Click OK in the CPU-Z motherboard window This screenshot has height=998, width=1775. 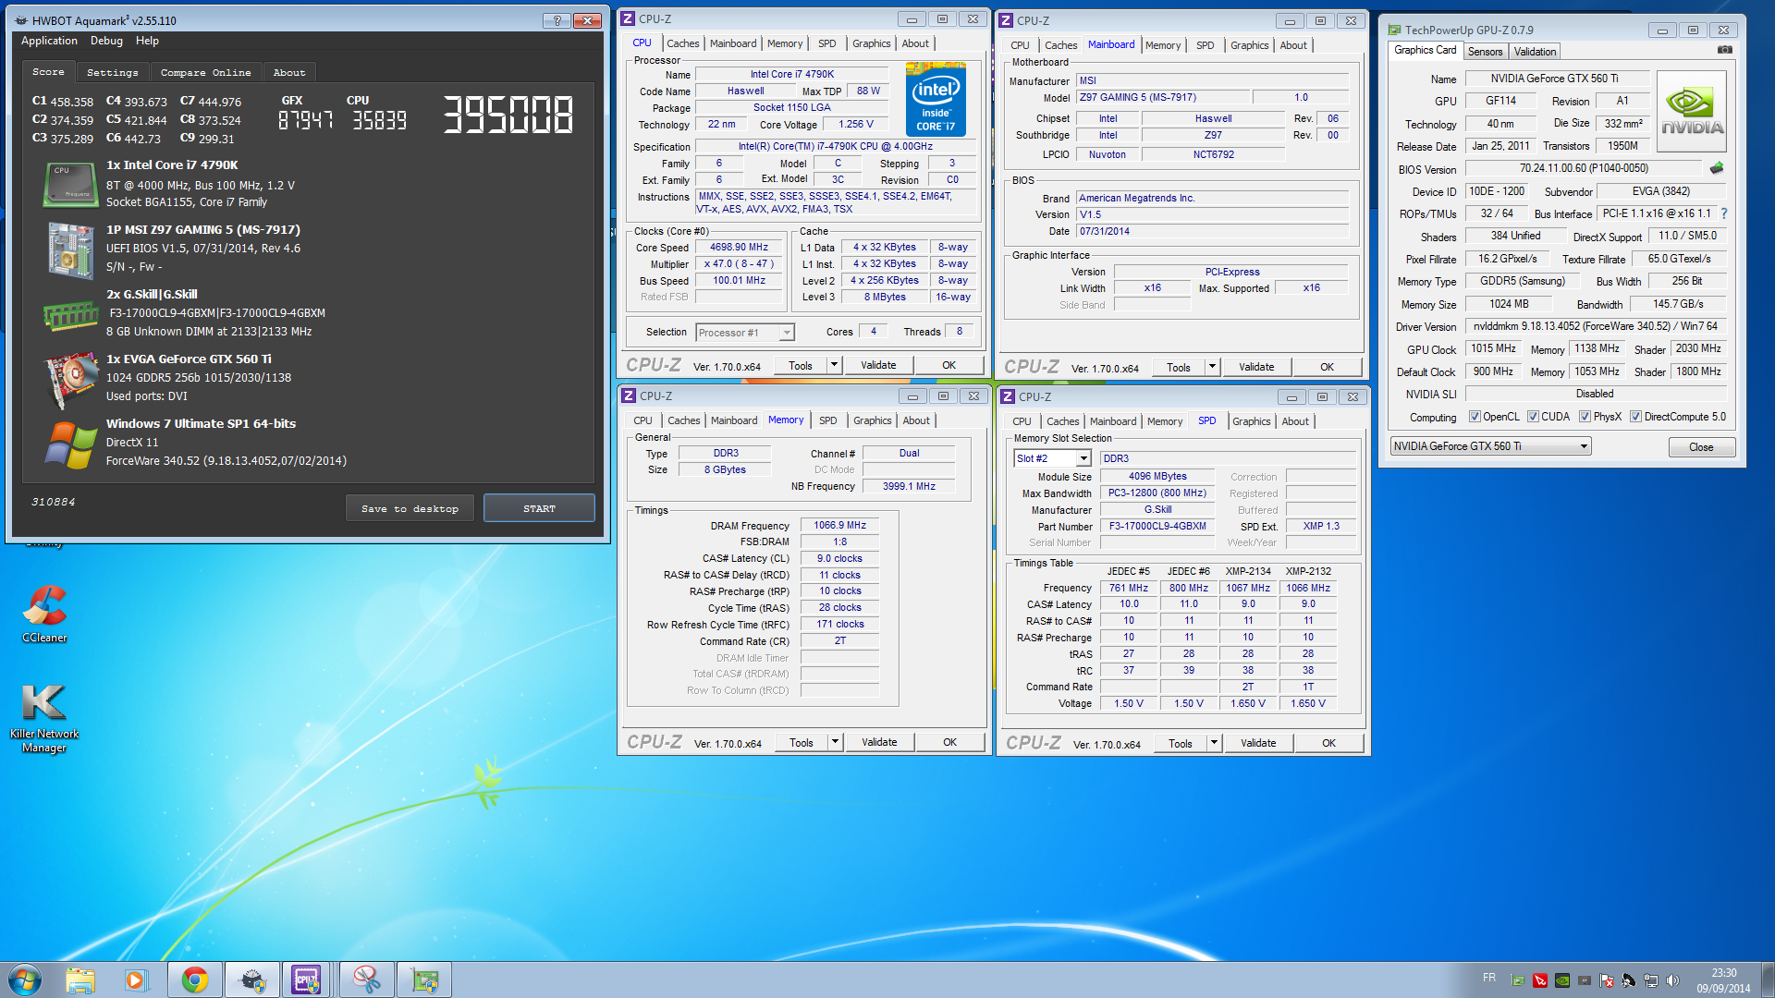(1327, 367)
